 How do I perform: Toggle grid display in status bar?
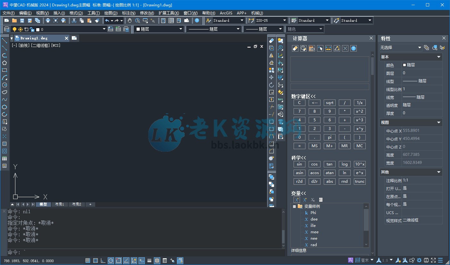96,261
